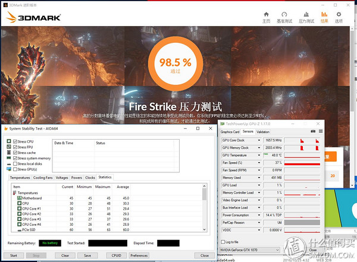This screenshot has width=357, height=262.
Task: Open GPU Memory Clock sensor dropdown
Action: pos(259,148)
